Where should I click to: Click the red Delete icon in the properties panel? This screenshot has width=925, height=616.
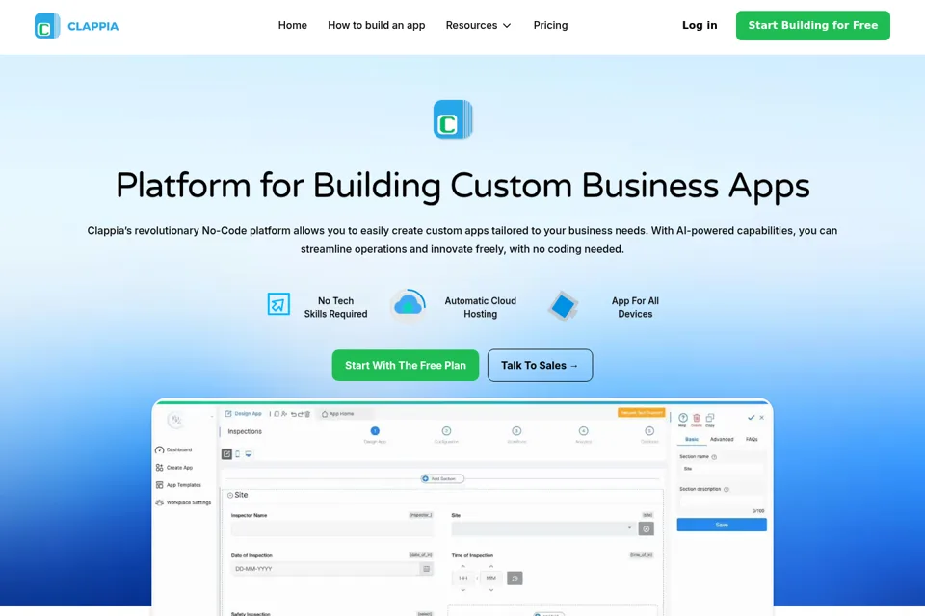(x=697, y=418)
